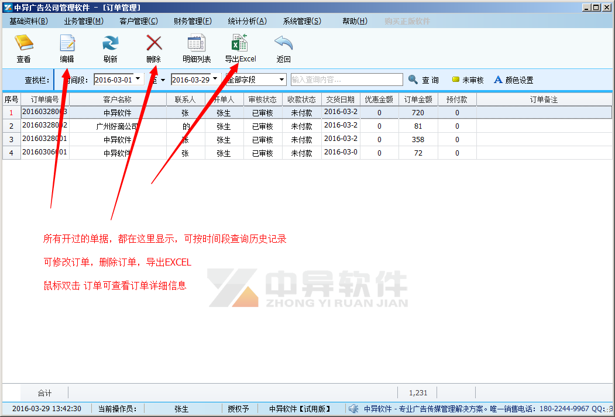Open the 系统管理(S) menu
The width and height of the screenshot is (615, 417).
pos(302,21)
